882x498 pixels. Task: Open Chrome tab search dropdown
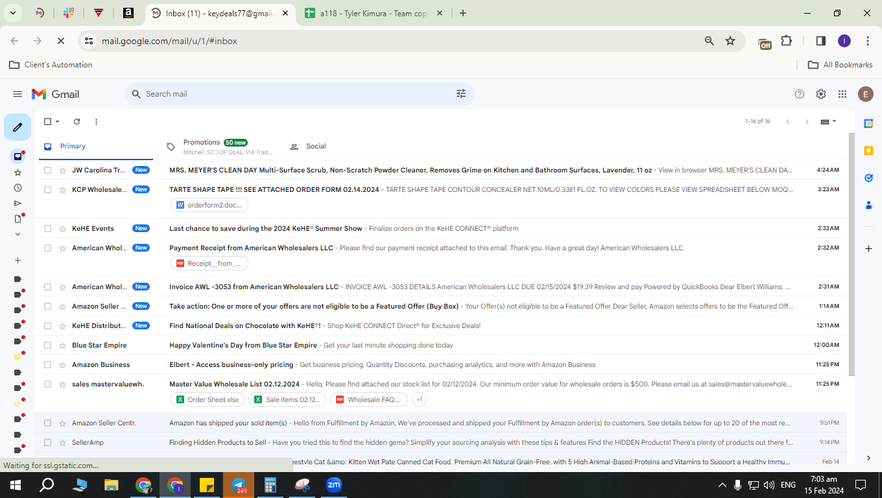(13, 13)
